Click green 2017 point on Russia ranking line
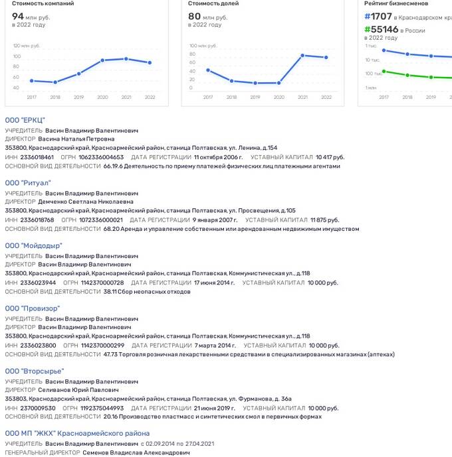The height and width of the screenshot is (457, 452). 384,72
